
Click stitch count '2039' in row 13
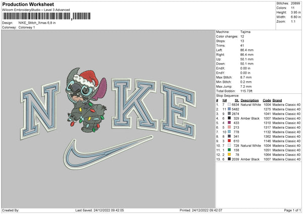(235, 159)
